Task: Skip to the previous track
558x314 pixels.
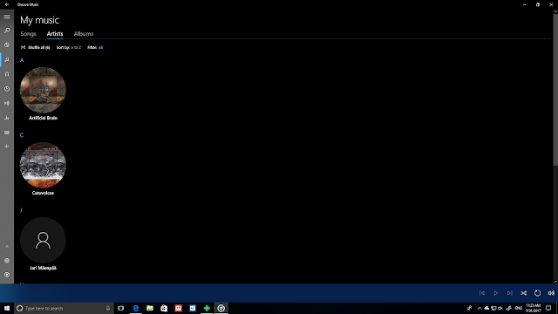Action: click(x=482, y=293)
